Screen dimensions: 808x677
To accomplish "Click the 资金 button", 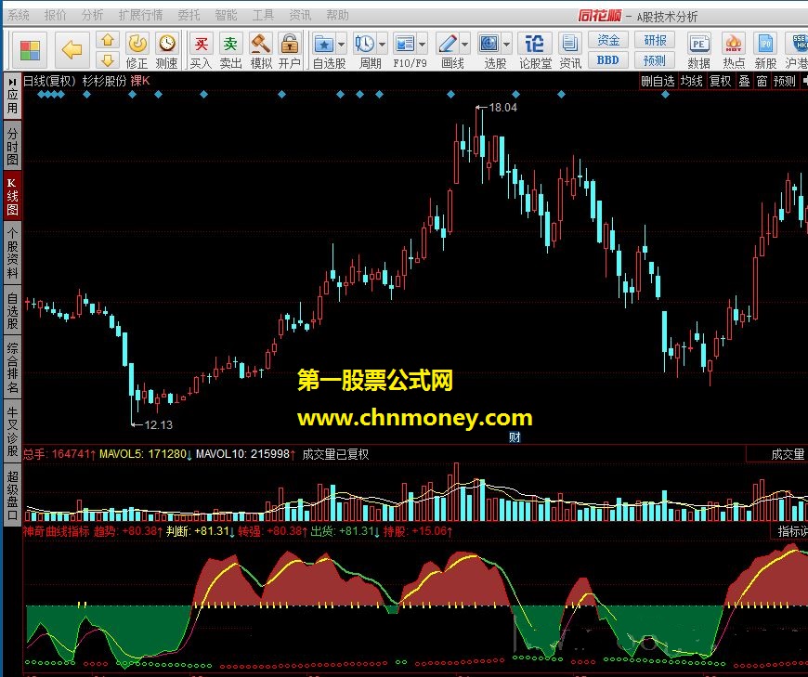I will pos(608,40).
